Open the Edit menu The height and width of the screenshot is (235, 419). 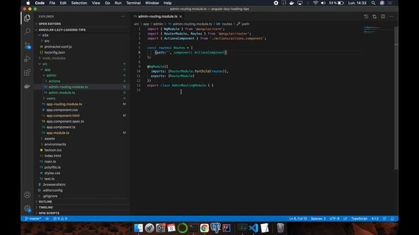63,3
